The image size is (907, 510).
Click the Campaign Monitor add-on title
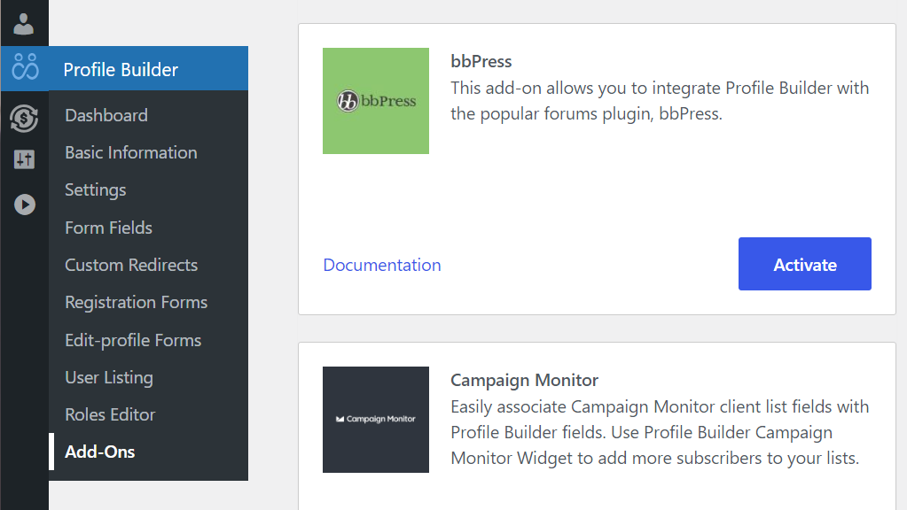pyautogui.click(x=525, y=380)
